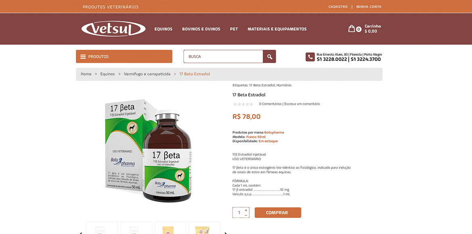
Task: Go to Minha Conta
Action: click(369, 6)
